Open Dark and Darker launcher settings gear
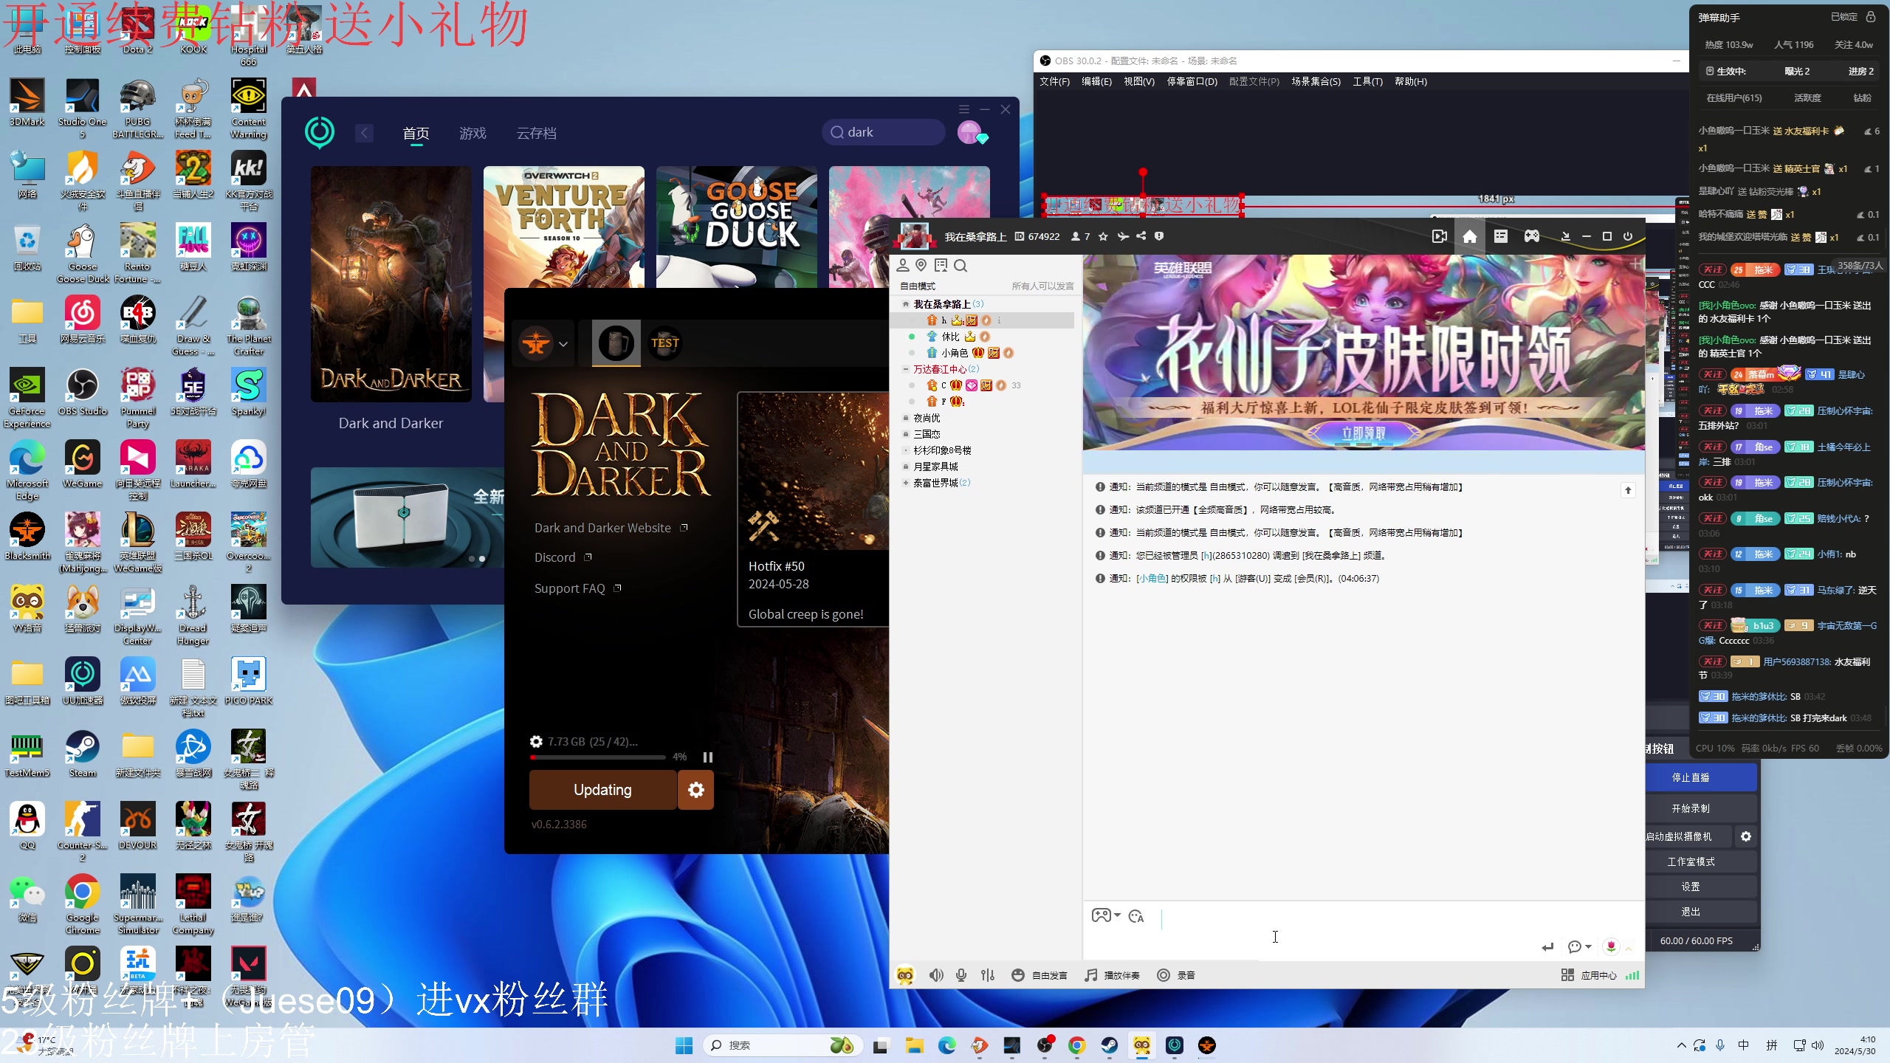Viewport: 1890px width, 1063px height. [x=695, y=789]
